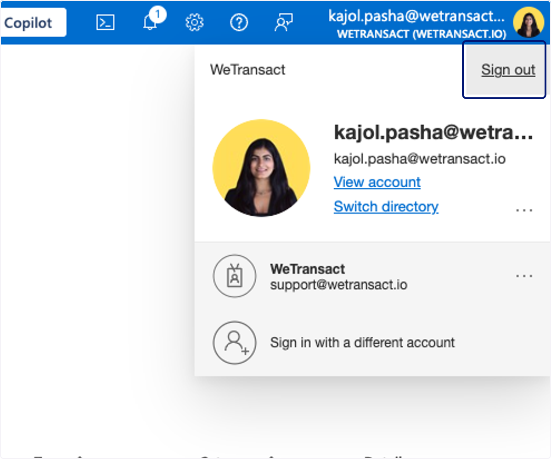Open Help question mark icon
This screenshot has height=459, width=551.
pos(239,22)
